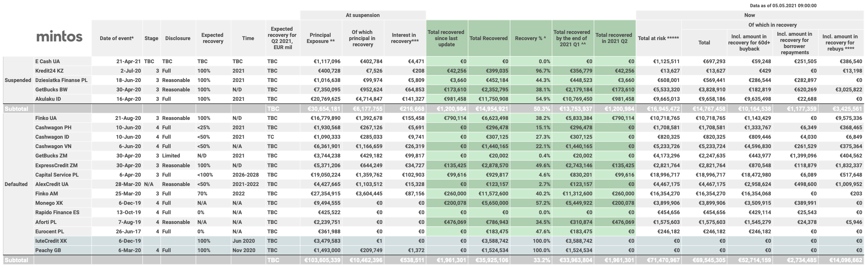The width and height of the screenshot is (865, 268).
Task: Select the 'Date of event*' column header
Action: [x=117, y=38]
